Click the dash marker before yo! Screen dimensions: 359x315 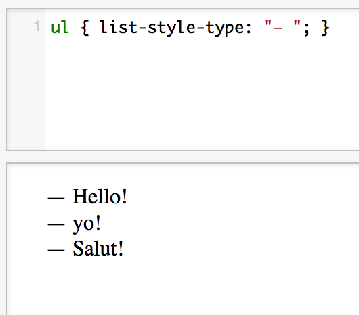coord(56,224)
